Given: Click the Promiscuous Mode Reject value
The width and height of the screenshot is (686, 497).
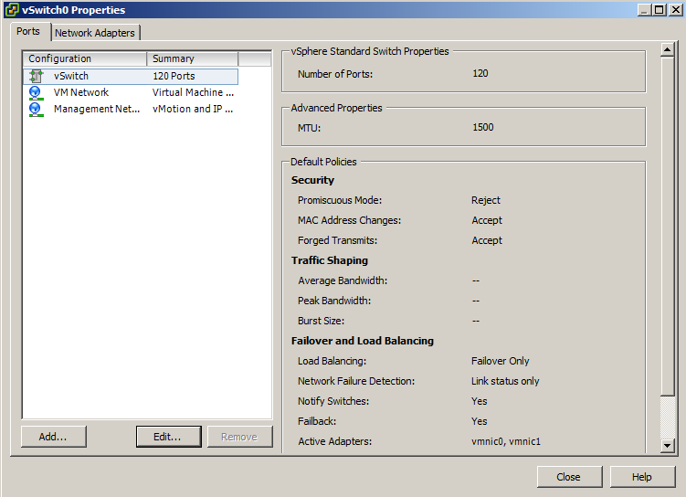Looking at the screenshot, I should [486, 200].
